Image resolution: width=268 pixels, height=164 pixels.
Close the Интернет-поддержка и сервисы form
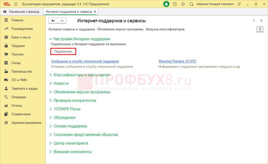pyautogui.click(x=261, y=20)
